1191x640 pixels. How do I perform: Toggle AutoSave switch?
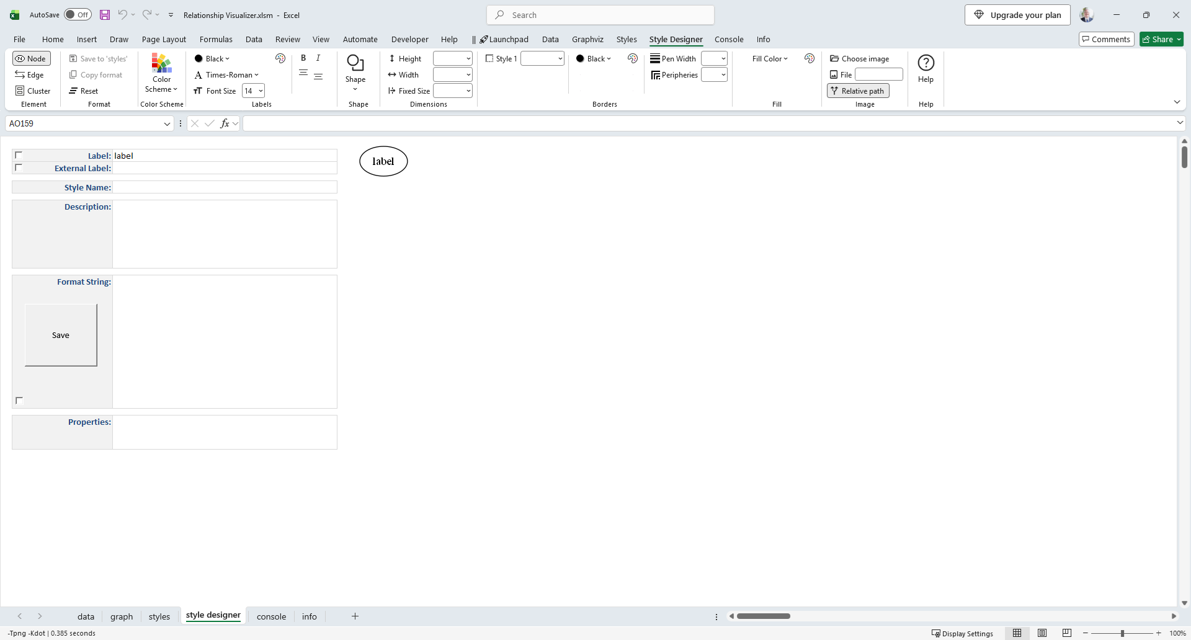(x=78, y=15)
